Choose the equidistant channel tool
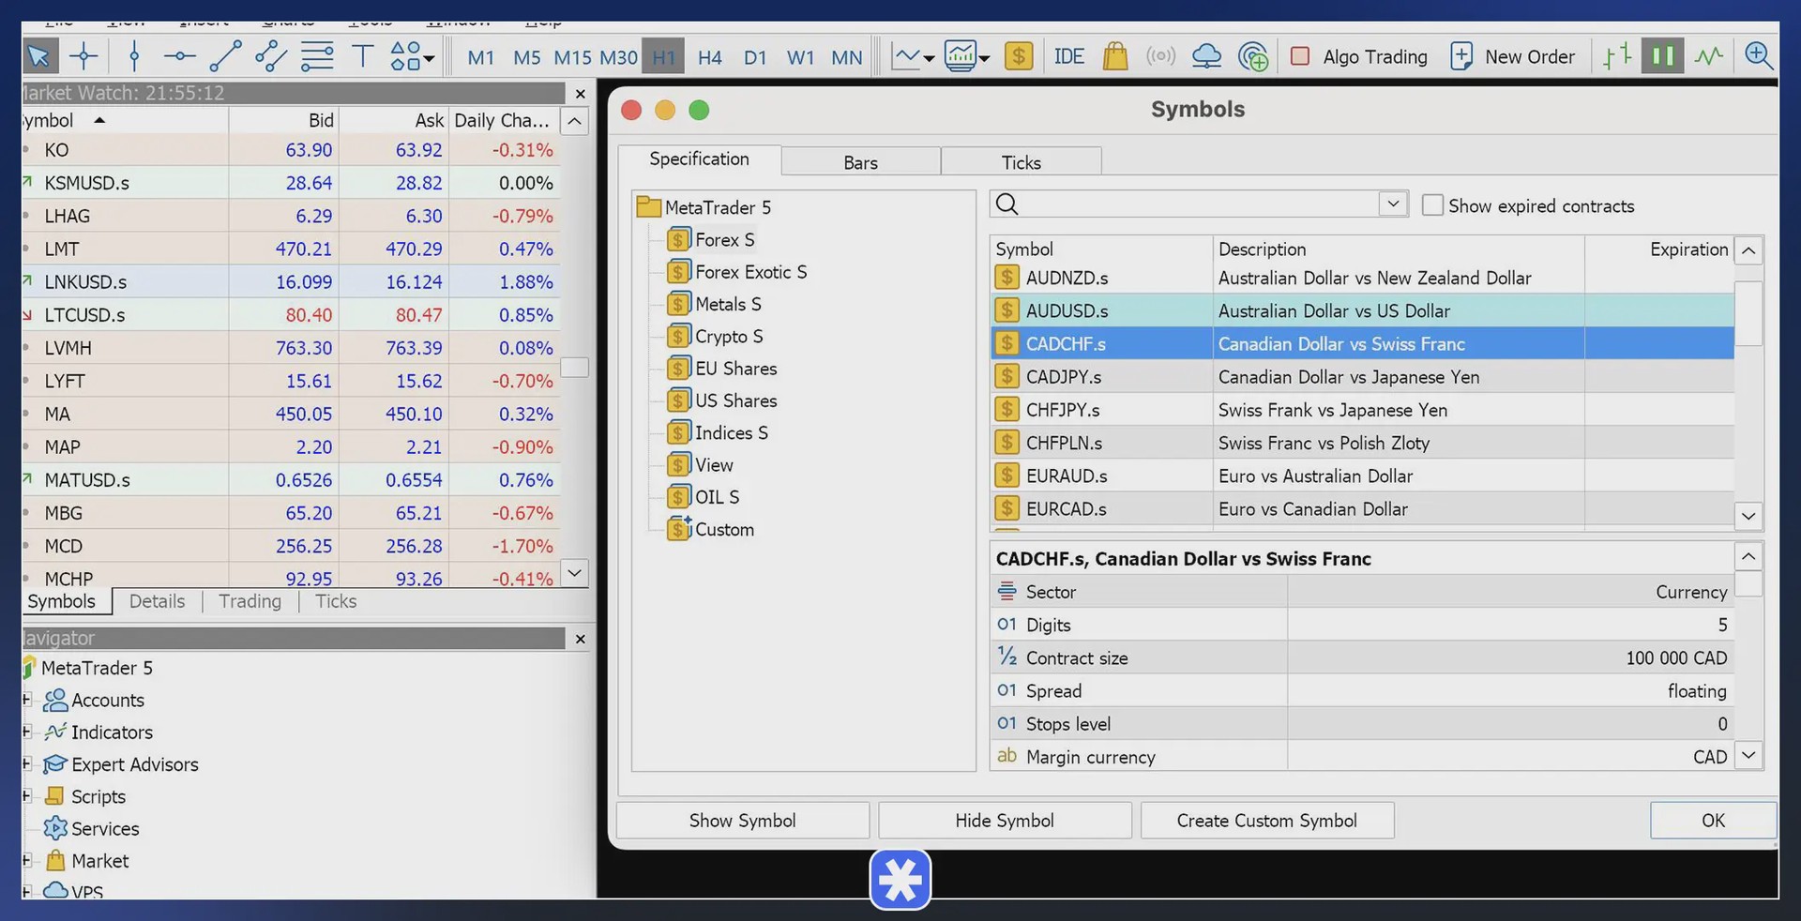1801x921 pixels. click(x=271, y=56)
